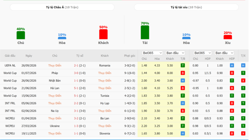Open the second Bet365 bookmaker dropdown
The image size is (250, 140).
pos(202,53)
